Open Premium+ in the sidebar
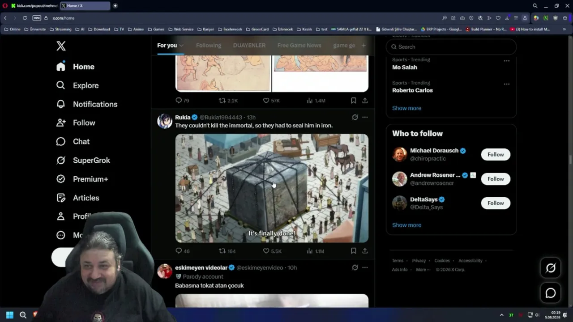This screenshot has height=322, width=573. (x=82, y=179)
